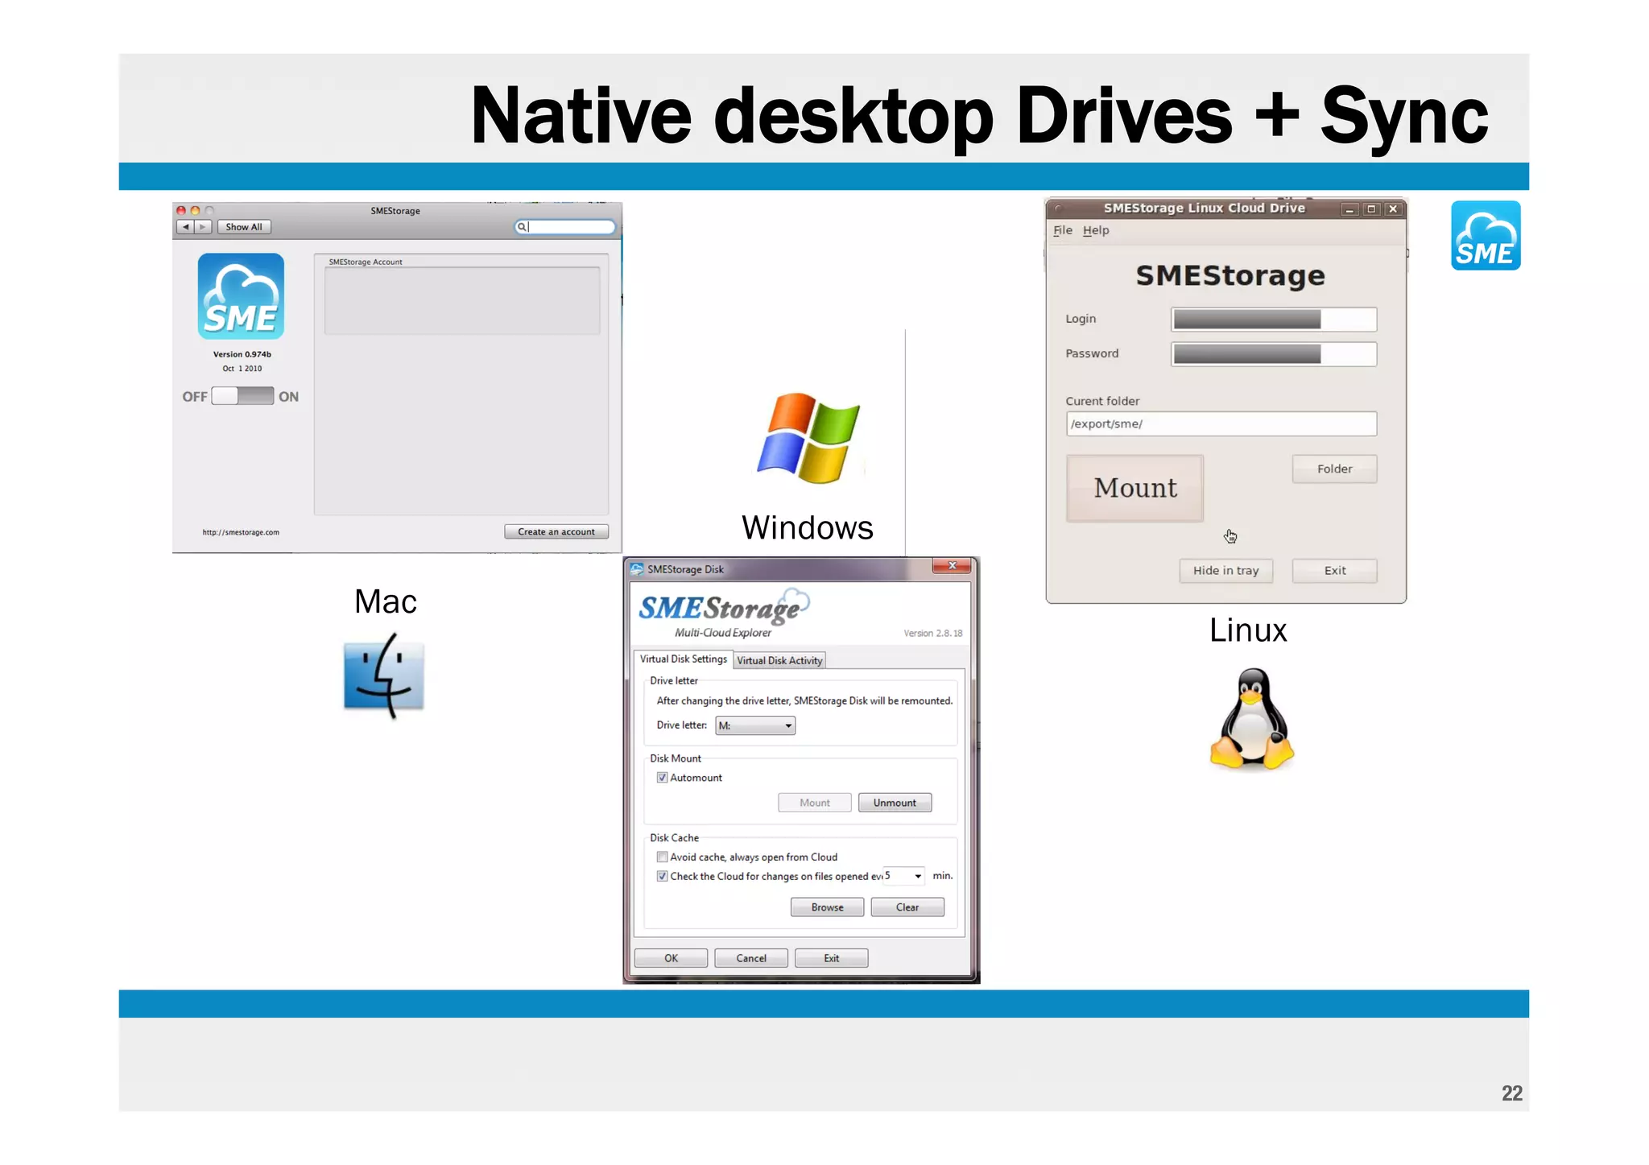Click the back arrow in Mac SMEStorage toolbar
1649x1165 pixels.
[x=186, y=227]
